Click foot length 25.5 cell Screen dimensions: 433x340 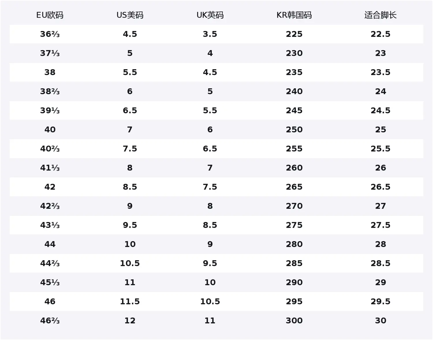[380, 149]
